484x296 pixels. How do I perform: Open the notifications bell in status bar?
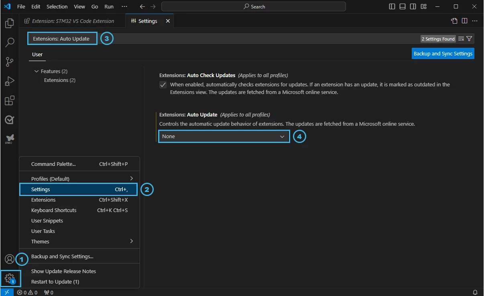(x=475, y=292)
